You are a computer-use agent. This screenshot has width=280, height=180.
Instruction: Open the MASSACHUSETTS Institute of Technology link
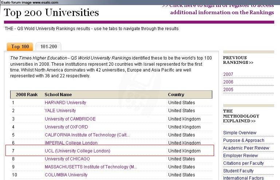point(91,167)
